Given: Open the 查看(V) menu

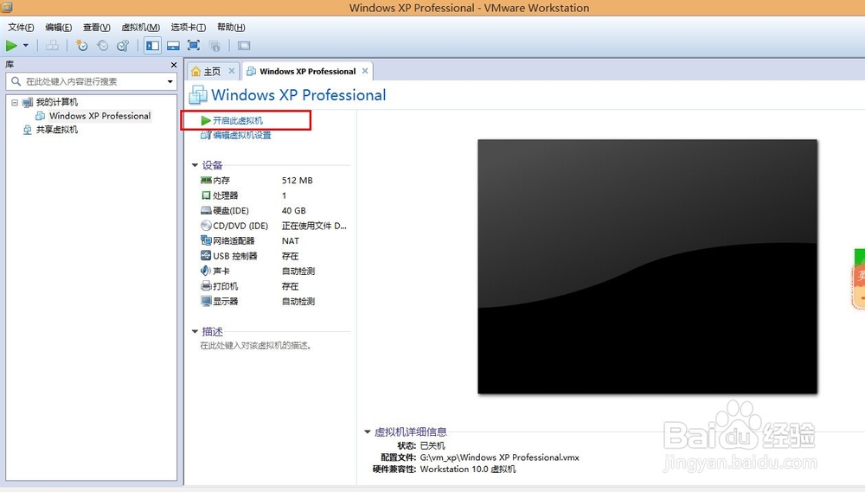Looking at the screenshot, I should coord(97,27).
